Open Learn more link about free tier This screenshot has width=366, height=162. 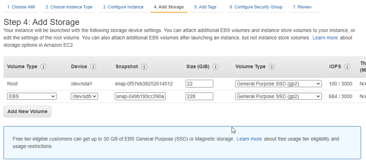pyautogui.click(x=249, y=139)
